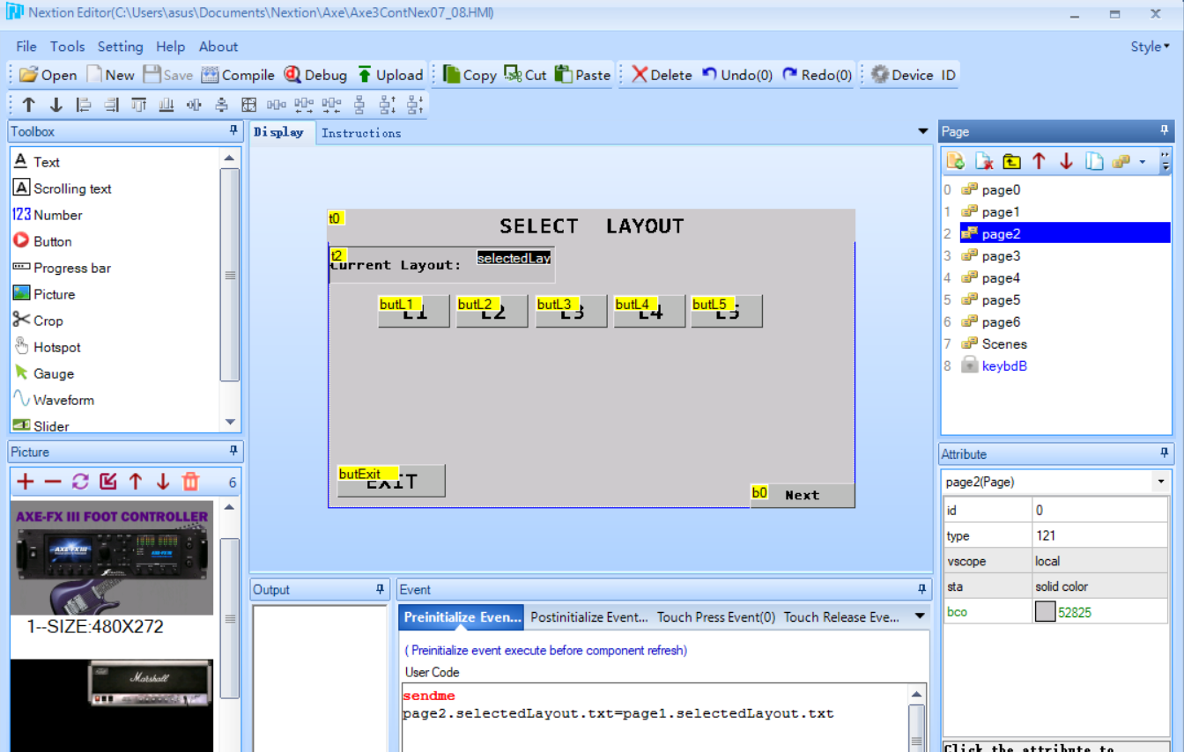Replace picture with purple refresh icon

tap(80, 482)
